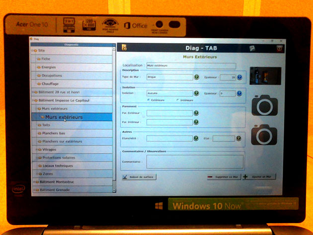The width and height of the screenshot is (313, 235).
Task: Click the blue help icon beside wall Epaisseur
Action: point(239,77)
